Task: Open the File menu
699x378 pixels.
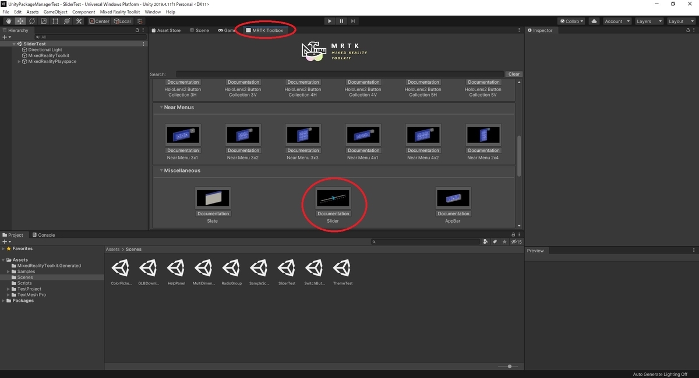Action: click(x=6, y=12)
